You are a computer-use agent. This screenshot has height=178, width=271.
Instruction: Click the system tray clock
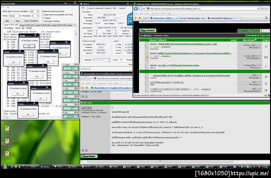pyautogui.click(x=265, y=167)
